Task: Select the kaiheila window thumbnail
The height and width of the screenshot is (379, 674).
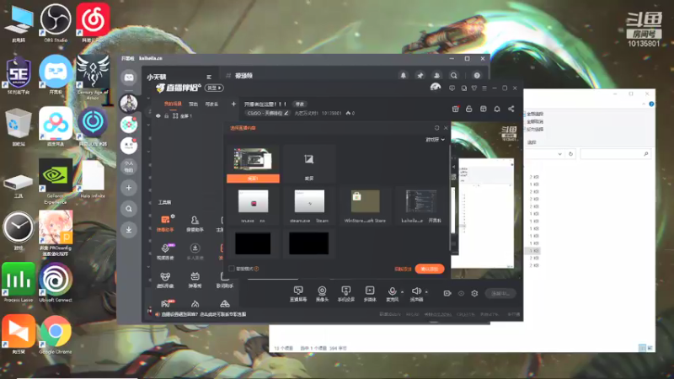Action: pos(420,206)
